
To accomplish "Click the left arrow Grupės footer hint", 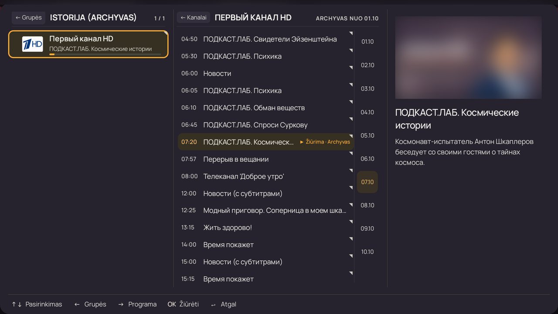I will click(x=90, y=304).
